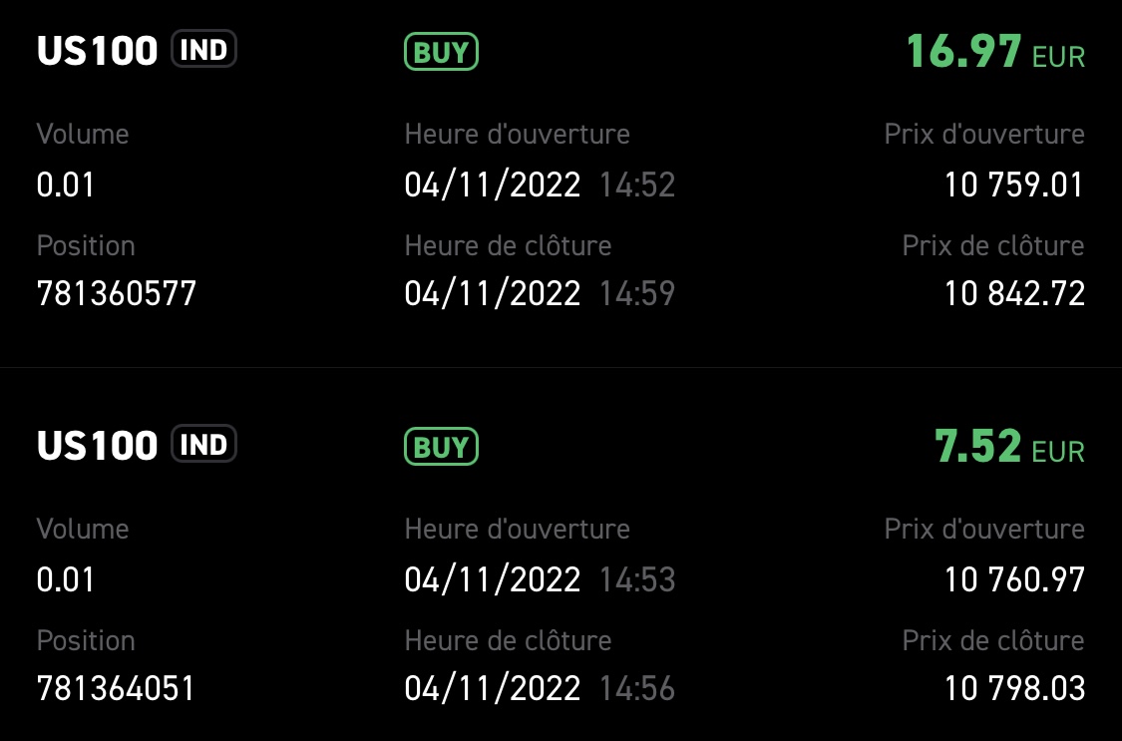
Task: Click the closing price 10 798.03
Action: (x=1013, y=688)
